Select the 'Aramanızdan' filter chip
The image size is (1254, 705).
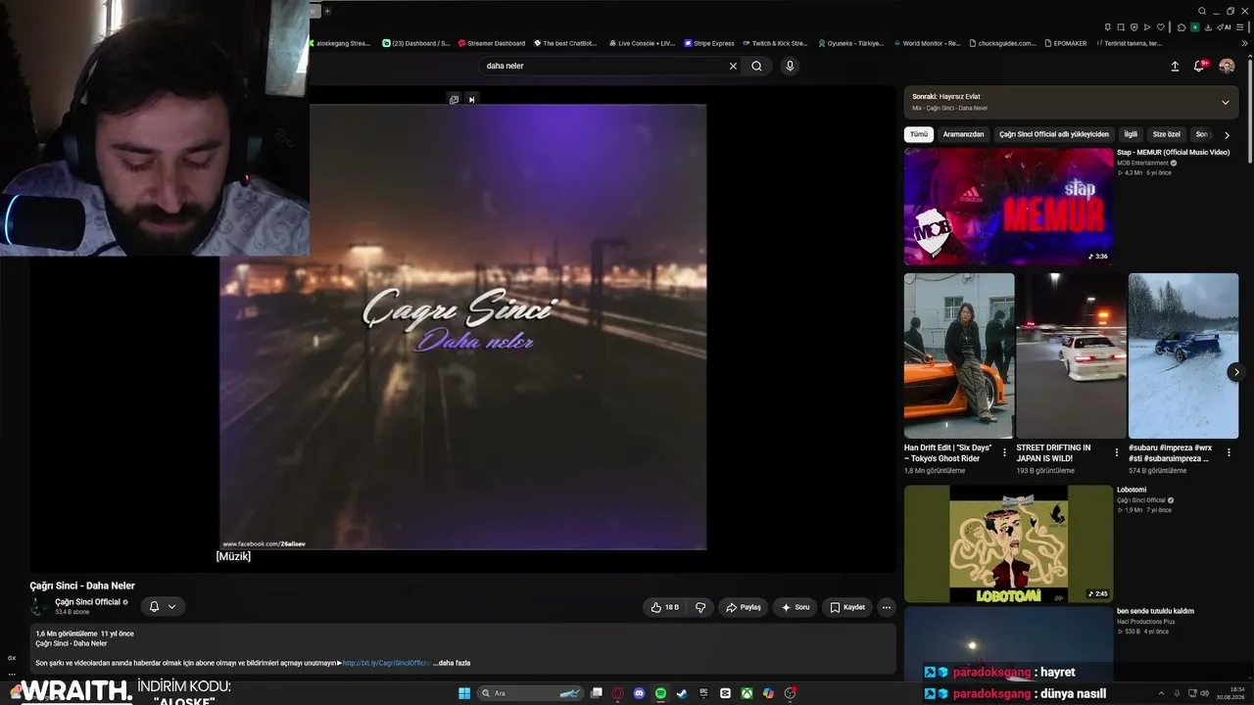click(x=963, y=134)
